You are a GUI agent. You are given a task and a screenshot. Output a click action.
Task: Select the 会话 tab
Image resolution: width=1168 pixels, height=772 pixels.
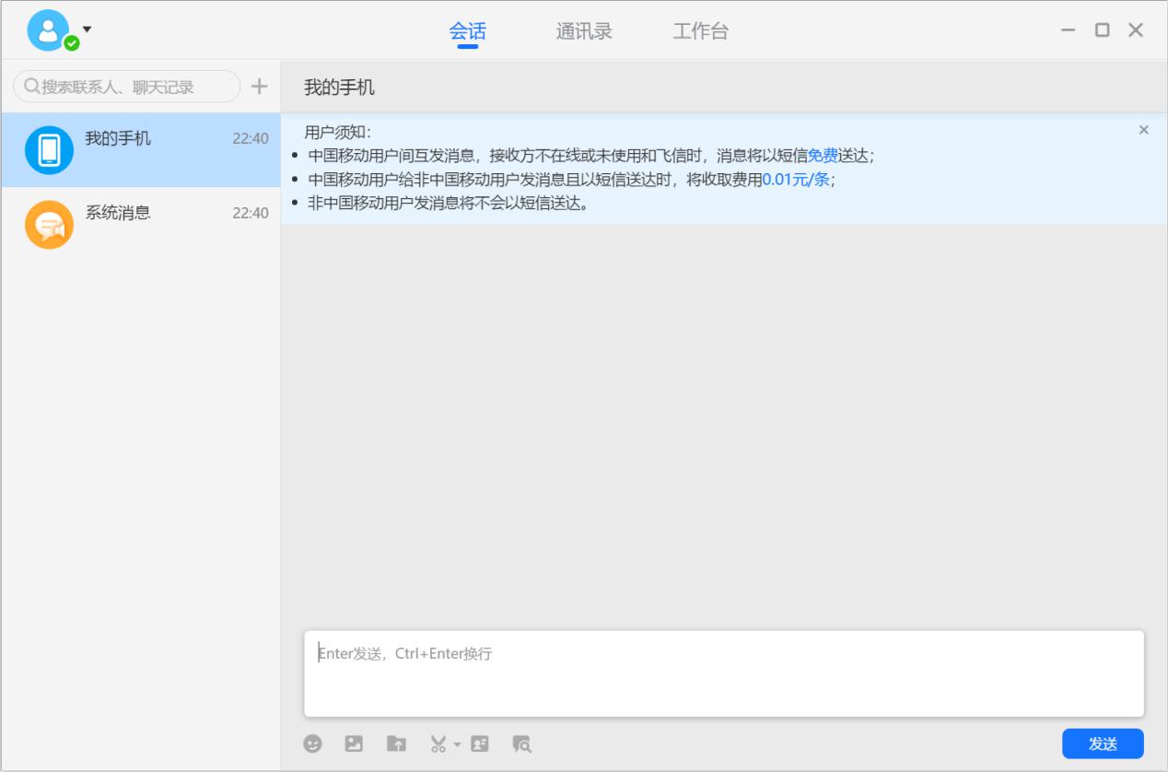point(468,31)
